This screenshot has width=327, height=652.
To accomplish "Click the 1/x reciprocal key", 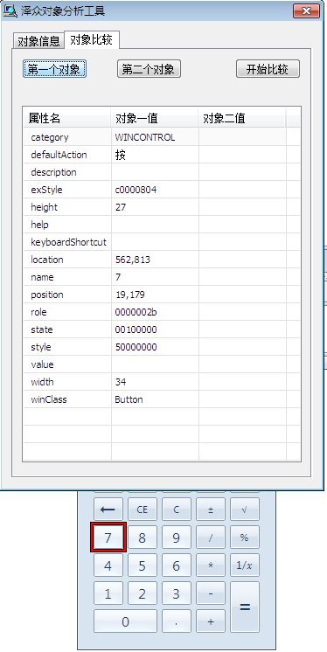I will pyautogui.click(x=245, y=565).
